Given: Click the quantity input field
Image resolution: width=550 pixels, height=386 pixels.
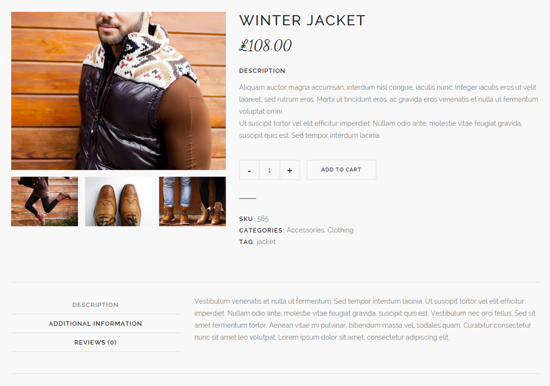Looking at the screenshot, I should pos(269,170).
